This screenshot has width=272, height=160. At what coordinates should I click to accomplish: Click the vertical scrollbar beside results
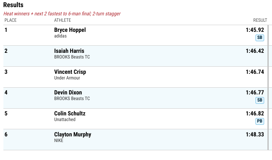(268, 88)
